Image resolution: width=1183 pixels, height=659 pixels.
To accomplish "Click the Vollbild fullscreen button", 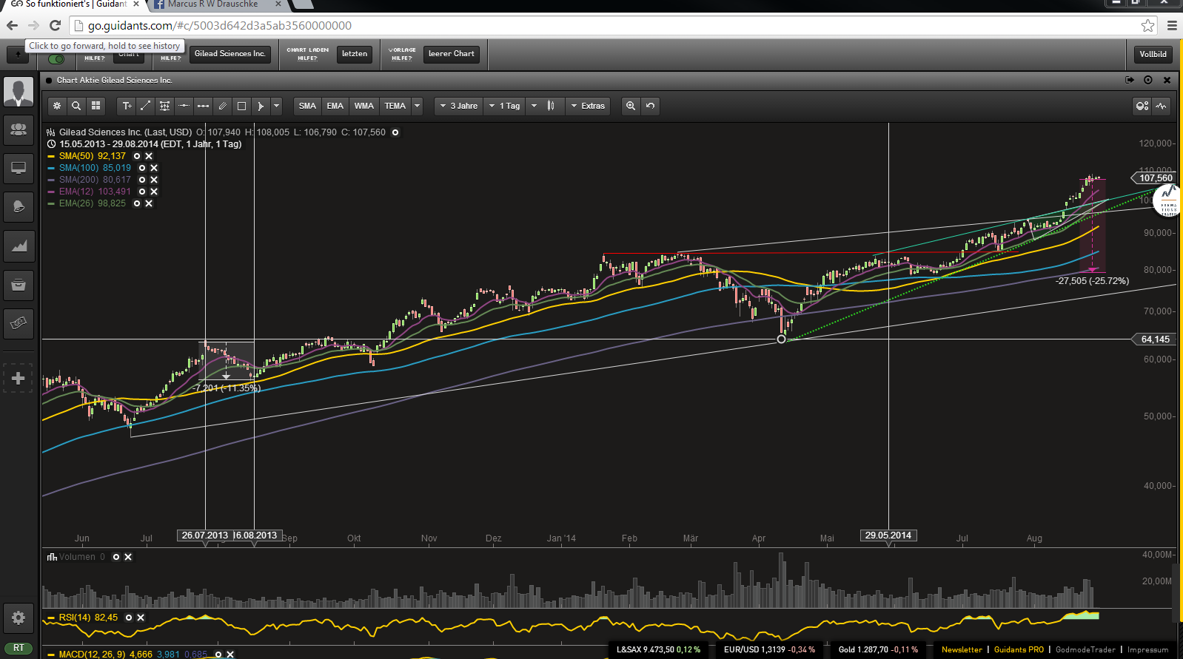I will pos(1153,54).
